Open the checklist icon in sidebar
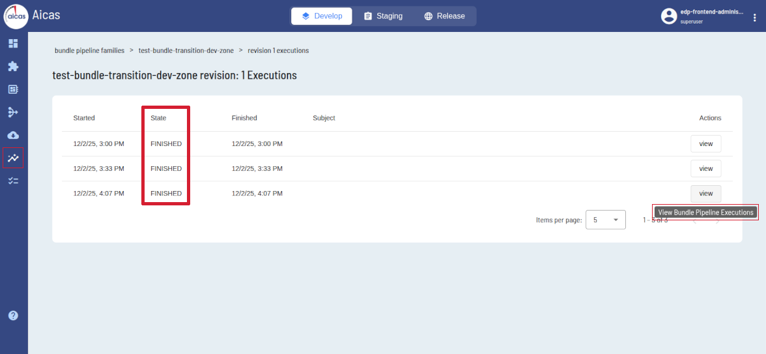 tap(13, 181)
